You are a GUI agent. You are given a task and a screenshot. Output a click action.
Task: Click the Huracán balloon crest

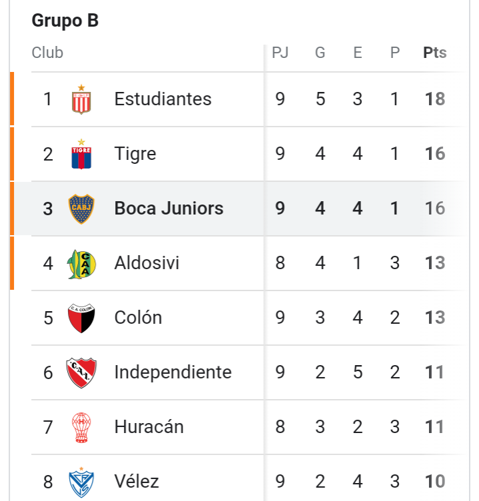pyautogui.click(x=81, y=428)
